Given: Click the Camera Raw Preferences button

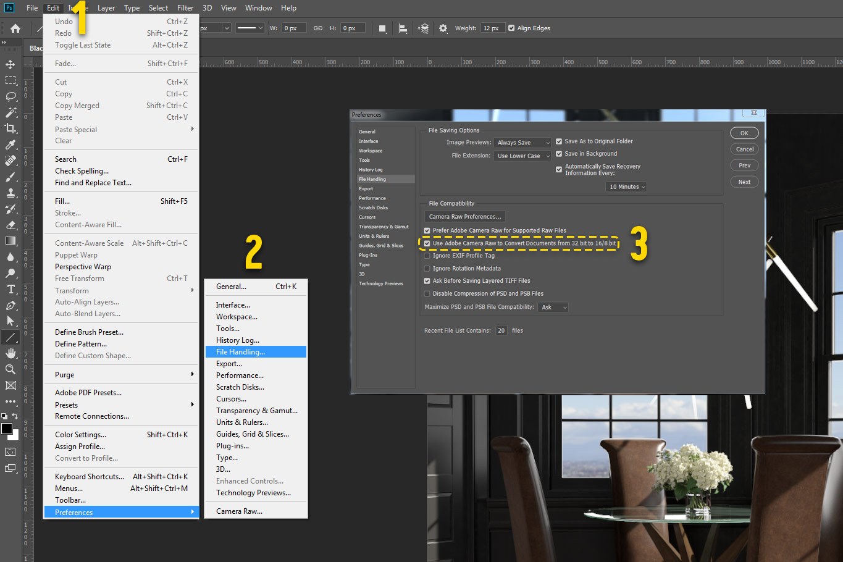Looking at the screenshot, I should tap(464, 216).
